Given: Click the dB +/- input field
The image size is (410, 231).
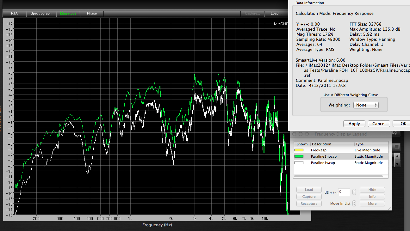Looking at the screenshot, I should [x=344, y=192].
